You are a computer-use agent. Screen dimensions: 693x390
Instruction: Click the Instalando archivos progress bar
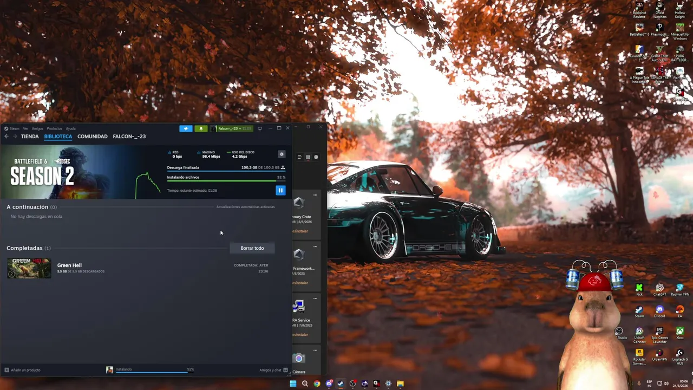(x=226, y=180)
